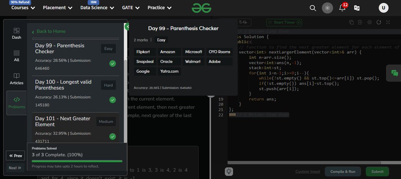Screen dimensions: 401x179
Task: Click the Back to Home link
Action: (x=49, y=31)
